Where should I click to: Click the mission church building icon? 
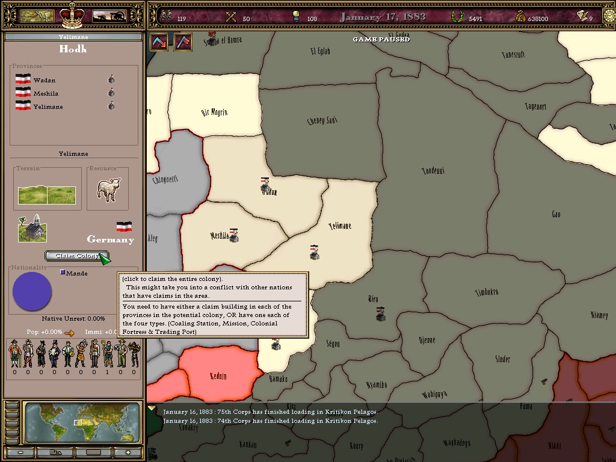click(x=32, y=228)
